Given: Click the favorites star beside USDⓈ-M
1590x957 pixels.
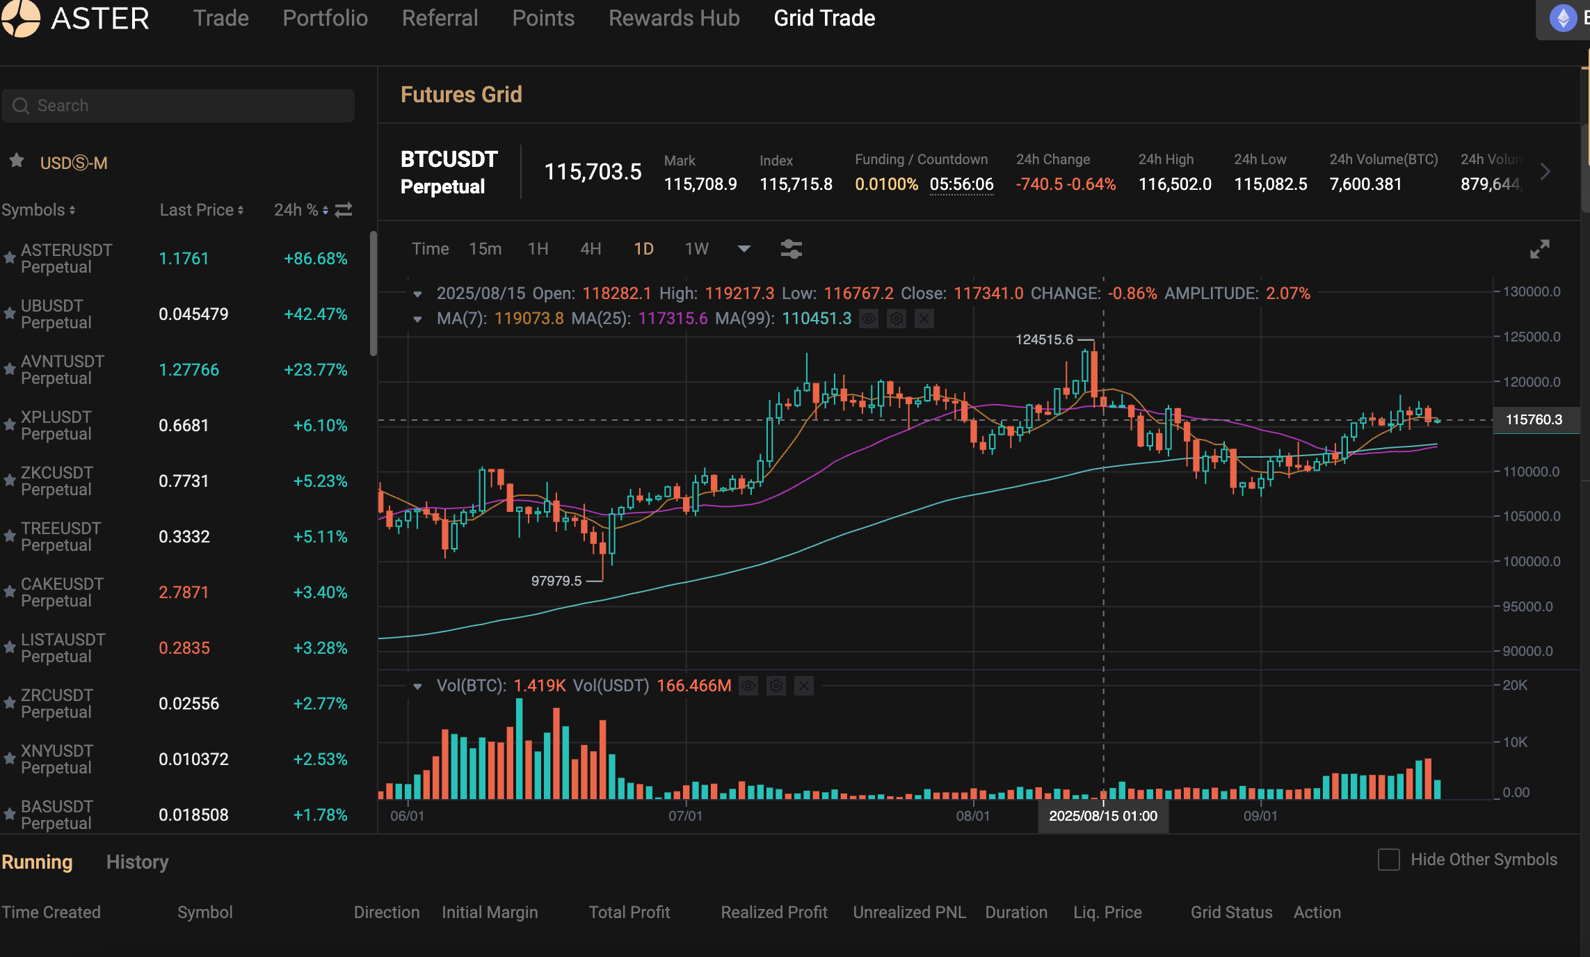Looking at the screenshot, I should click(17, 161).
